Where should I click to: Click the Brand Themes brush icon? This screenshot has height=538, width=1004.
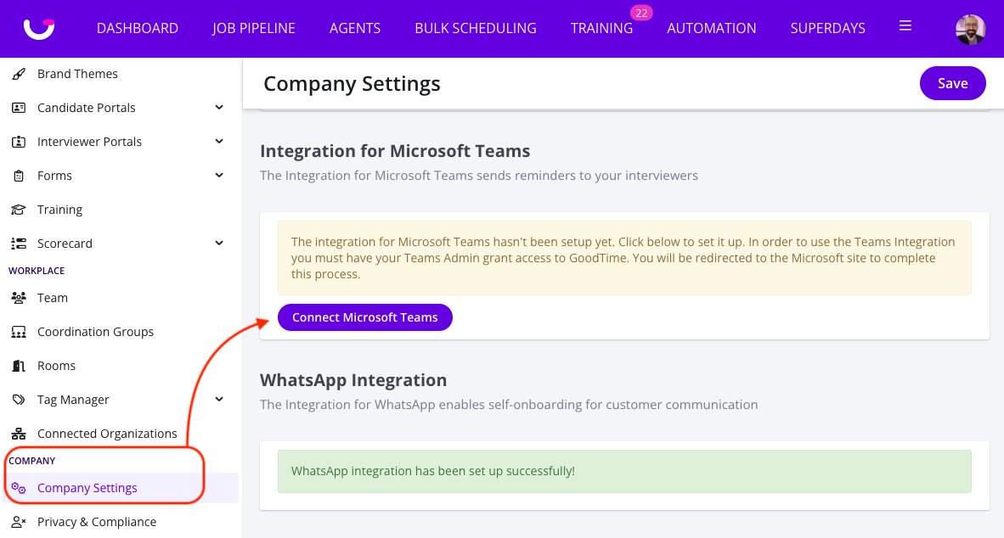click(19, 74)
